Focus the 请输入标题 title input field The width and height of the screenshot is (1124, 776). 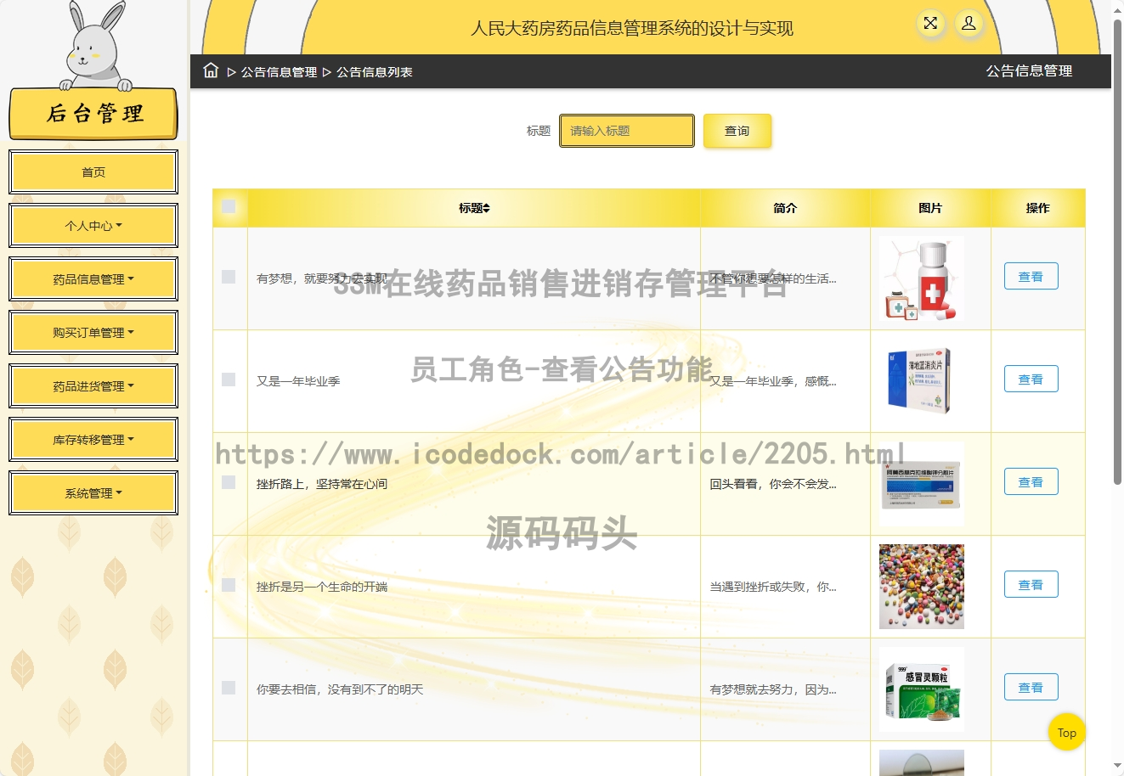(627, 131)
